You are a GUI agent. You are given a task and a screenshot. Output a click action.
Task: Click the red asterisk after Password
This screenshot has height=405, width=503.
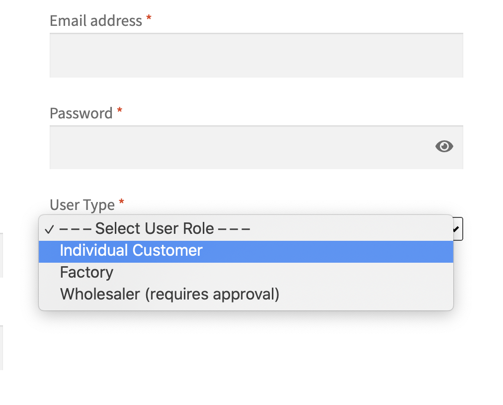click(120, 110)
